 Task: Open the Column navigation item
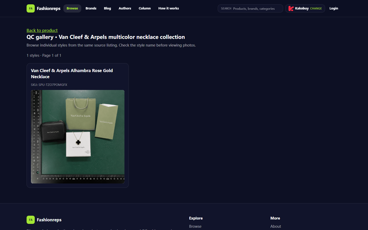click(x=145, y=8)
